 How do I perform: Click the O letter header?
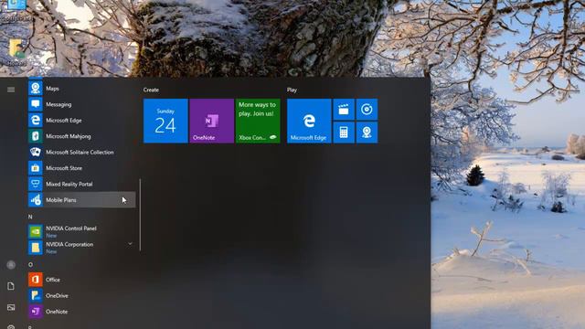coord(30,264)
